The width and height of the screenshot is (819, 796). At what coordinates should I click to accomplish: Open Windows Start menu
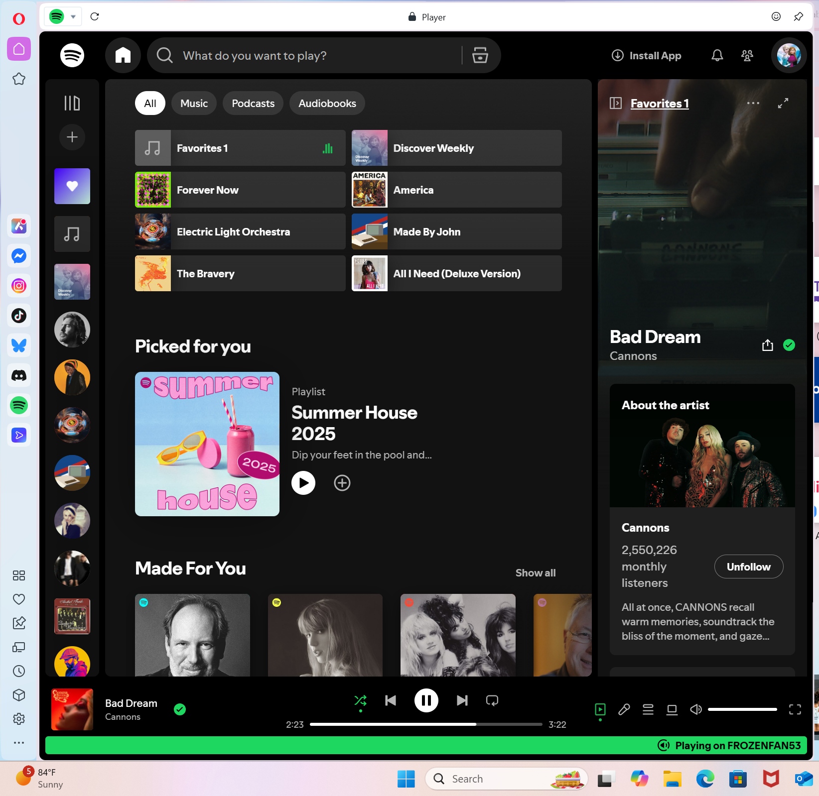[x=406, y=779]
